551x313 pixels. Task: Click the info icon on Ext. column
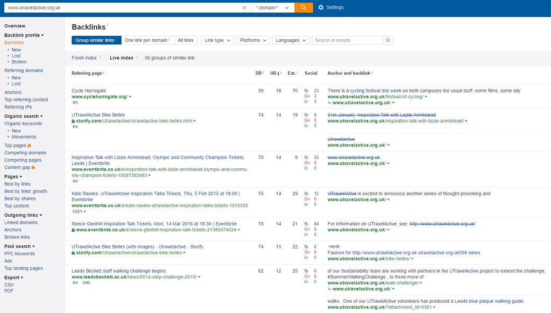[297, 73]
